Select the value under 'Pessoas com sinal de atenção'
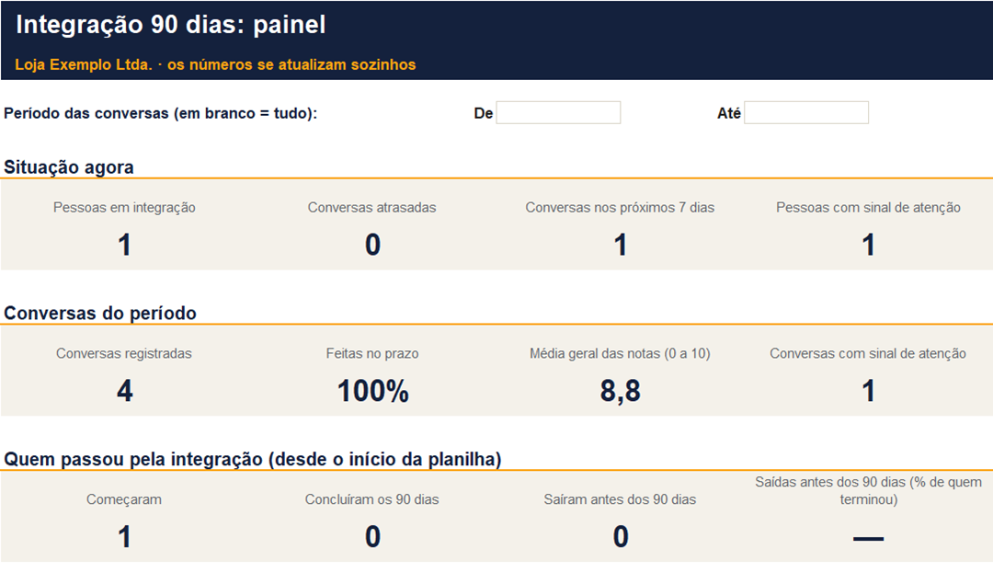Screen dimensions: 993x584 (868, 246)
